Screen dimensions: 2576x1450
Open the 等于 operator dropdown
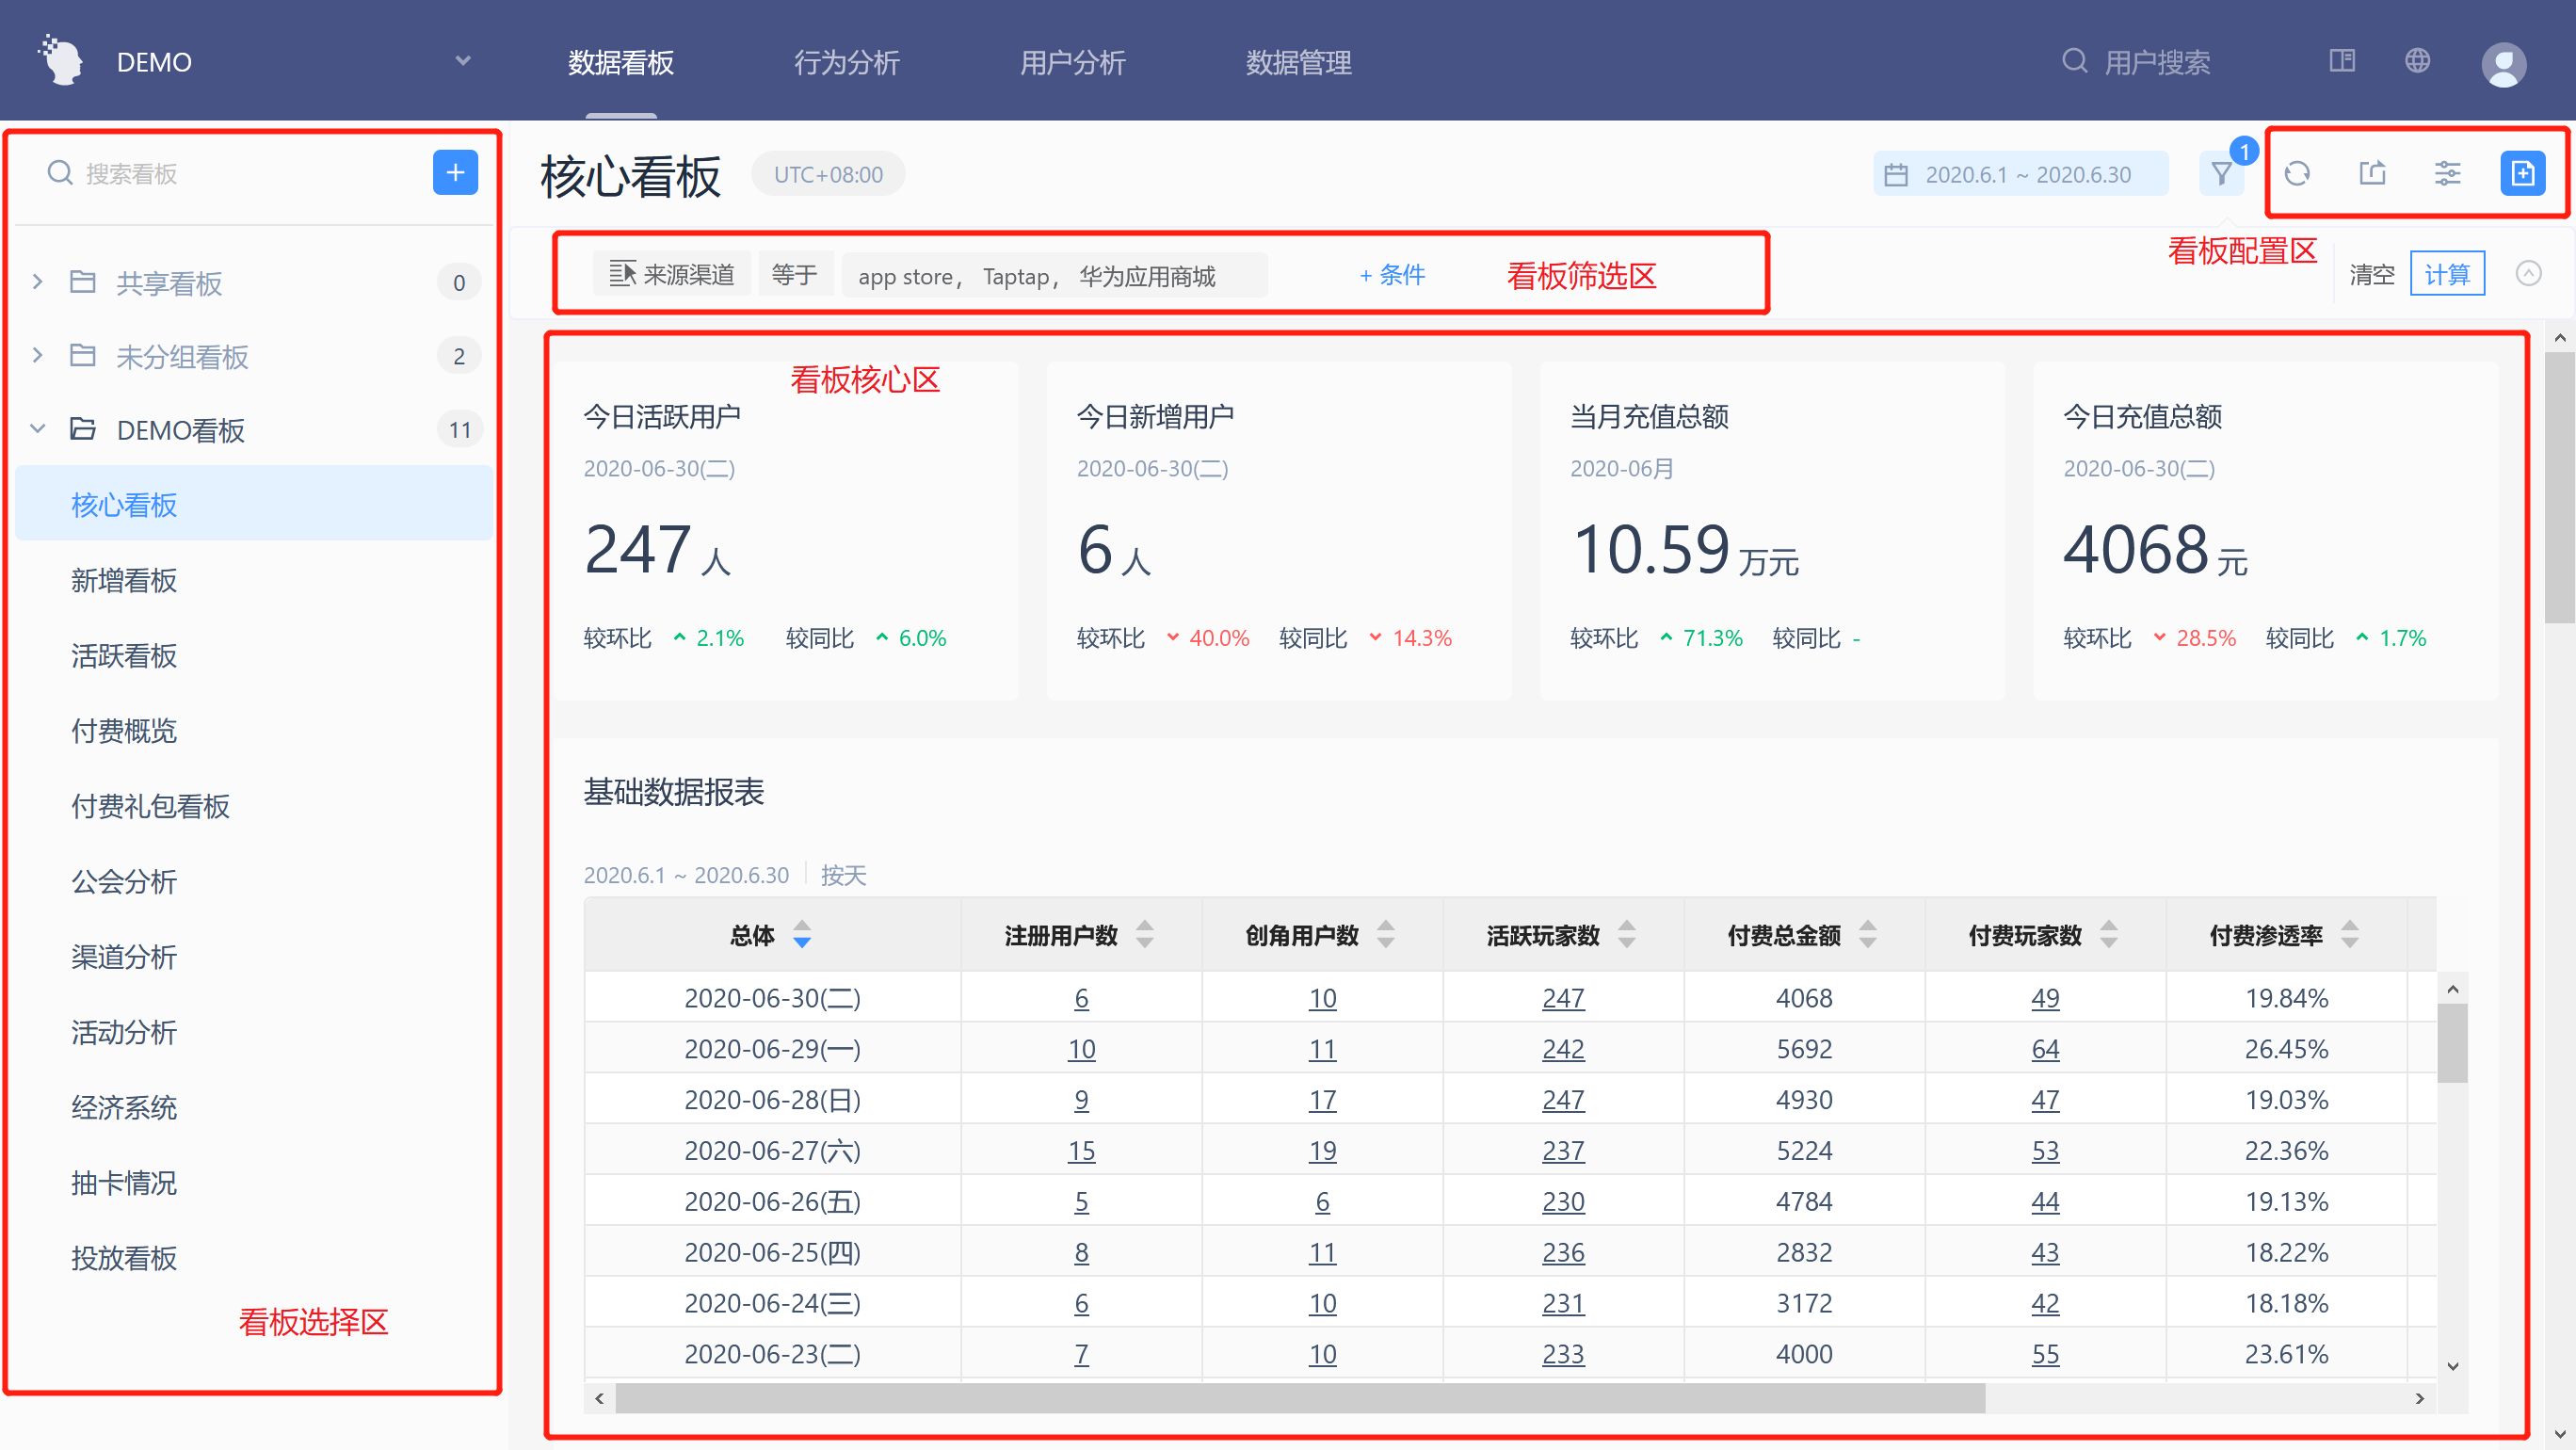click(795, 274)
